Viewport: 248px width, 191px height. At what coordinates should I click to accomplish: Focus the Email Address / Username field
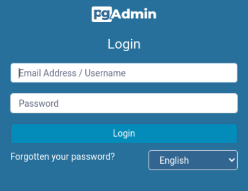(124, 73)
